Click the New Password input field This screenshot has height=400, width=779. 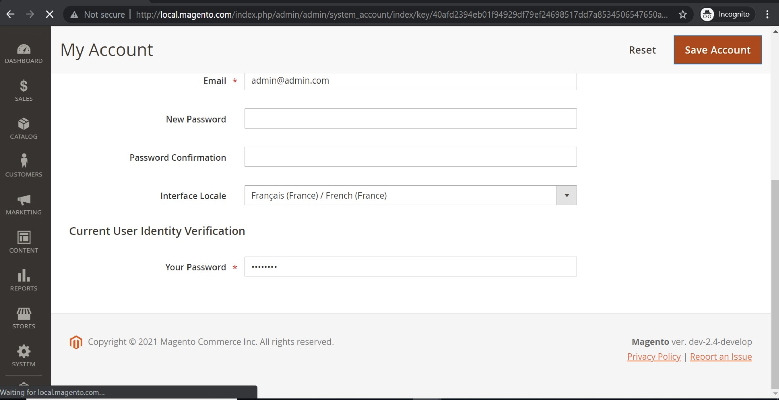[410, 119]
